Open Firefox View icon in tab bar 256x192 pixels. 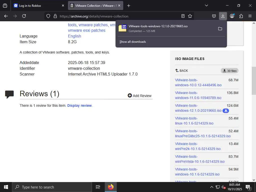click(5, 5)
